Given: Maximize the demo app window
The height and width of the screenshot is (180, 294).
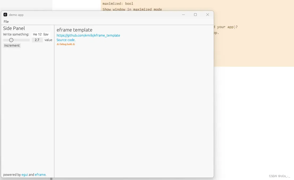Looking at the screenshot, I should point(195,15).
